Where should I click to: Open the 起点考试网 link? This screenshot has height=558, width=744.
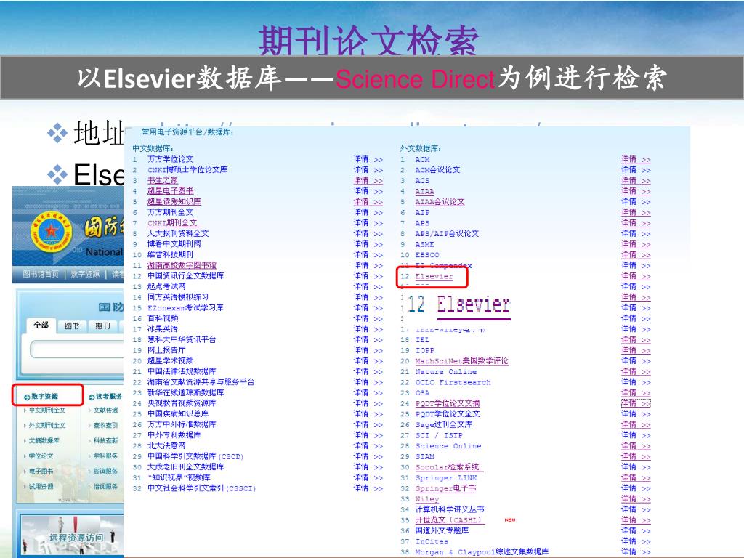point(166,286)
